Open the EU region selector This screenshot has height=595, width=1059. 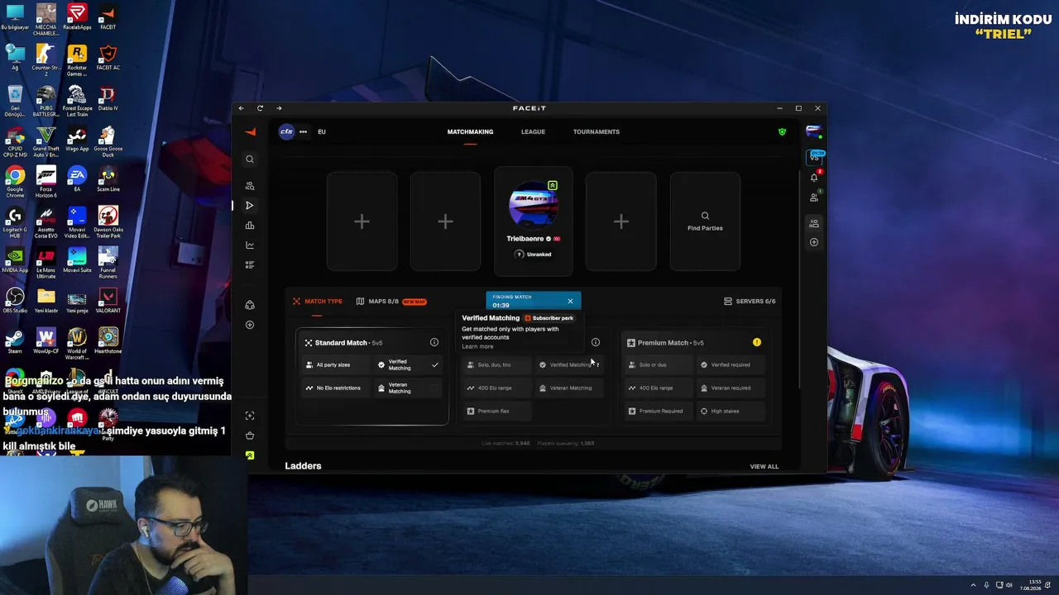coord(322,131)
